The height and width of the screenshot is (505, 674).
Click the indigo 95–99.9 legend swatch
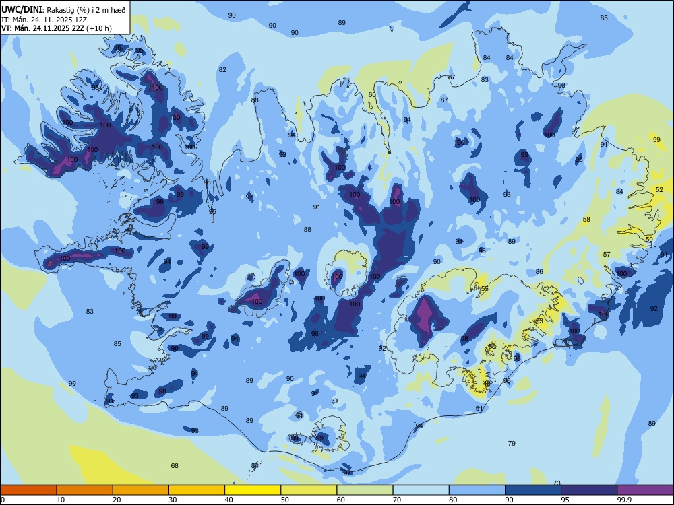pyautogui.click(x=589, y=490)
